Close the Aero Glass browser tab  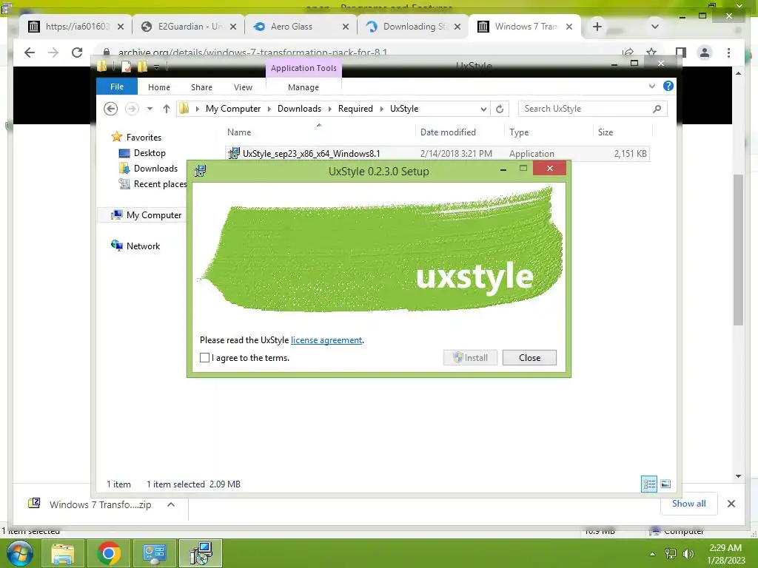pos(345,27)
